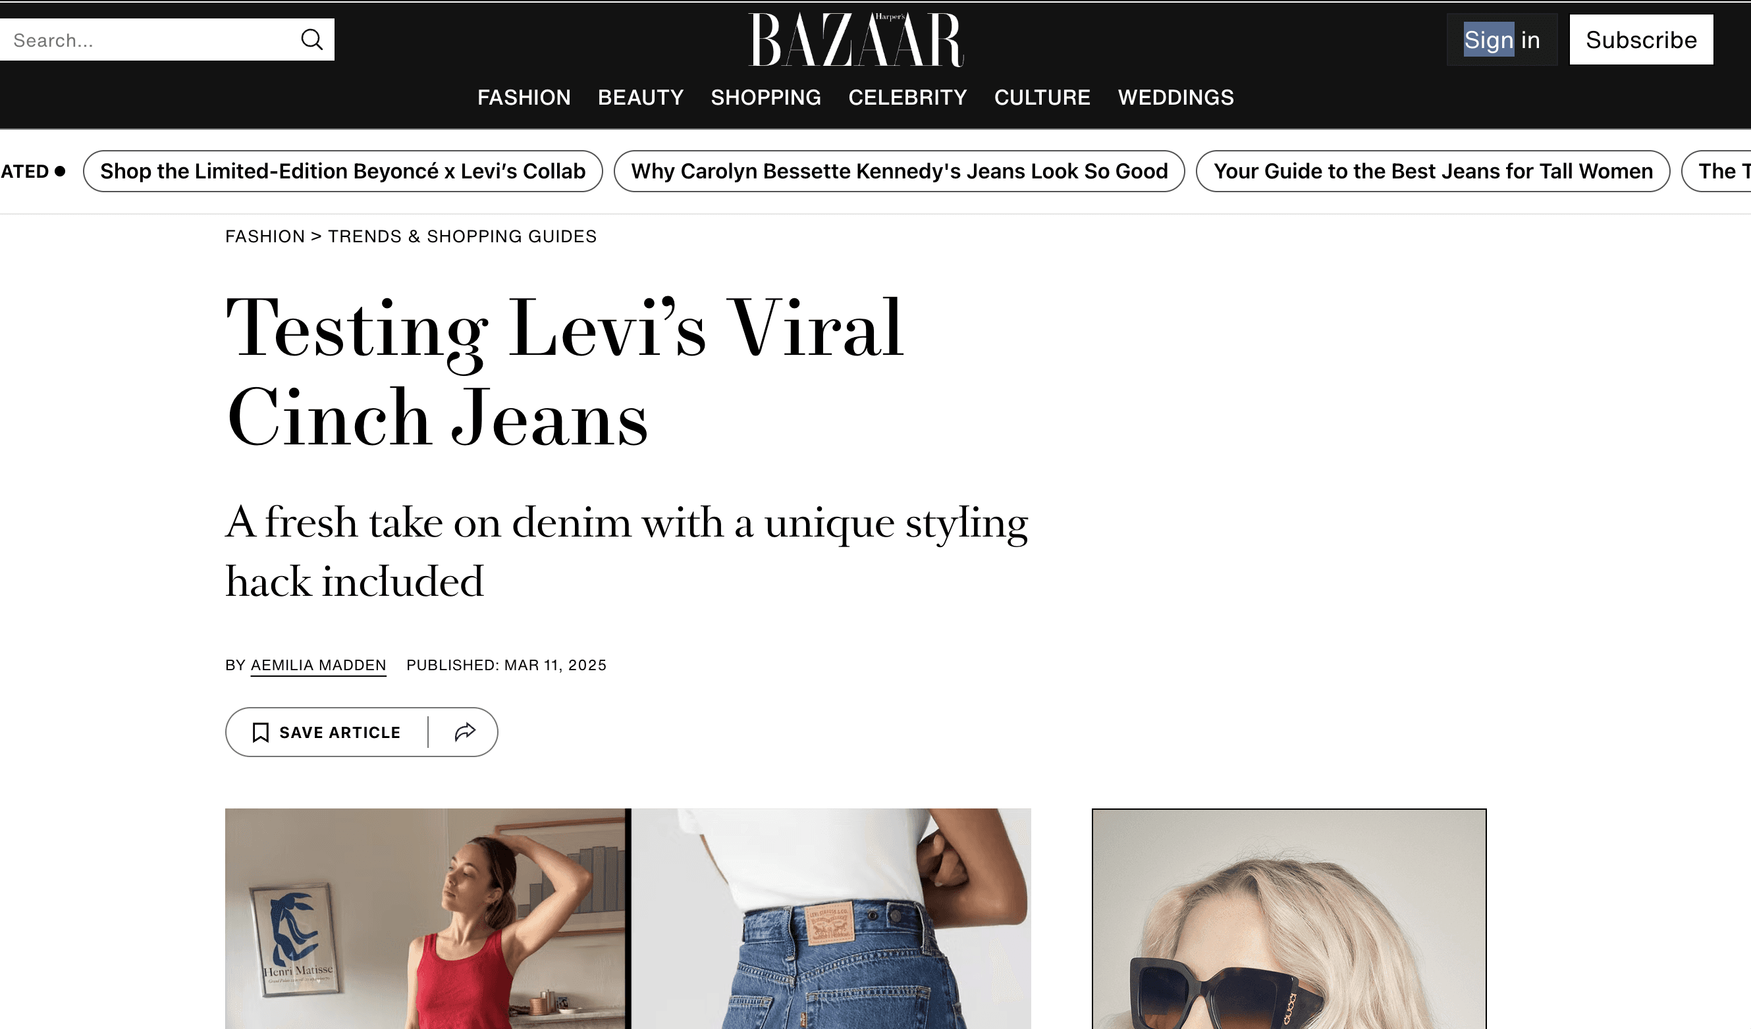The image size is (1751, 1029).
Task: Click the Subscribe button
Action: coord(1641,40)
